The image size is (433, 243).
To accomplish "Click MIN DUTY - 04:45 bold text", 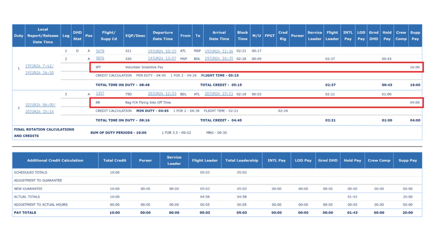I will 152,111.
